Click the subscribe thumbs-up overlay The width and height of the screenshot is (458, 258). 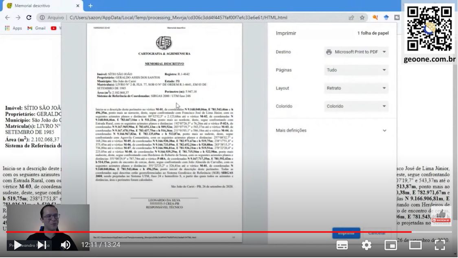(441, 216)
